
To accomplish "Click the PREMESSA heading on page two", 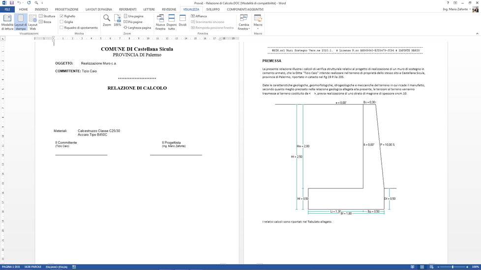I will pyautogui.click(x=272, y=61).
